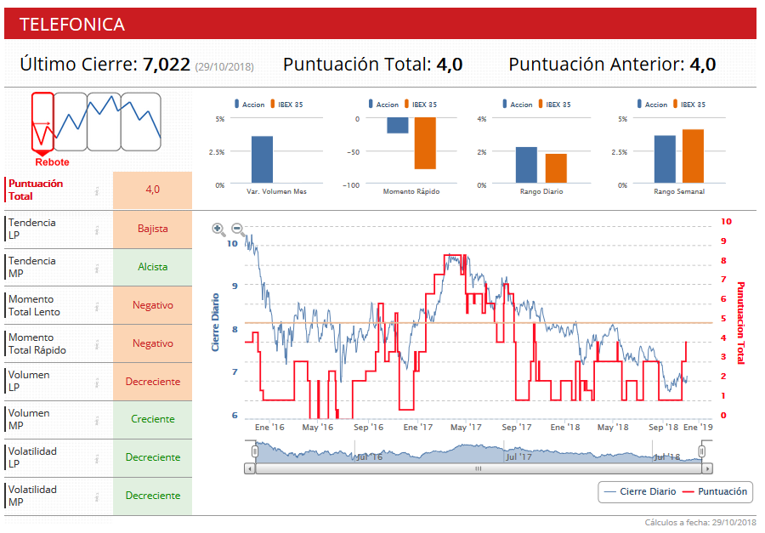
Task: Toggle Puntuación line in legend
Action: point(715,491)
